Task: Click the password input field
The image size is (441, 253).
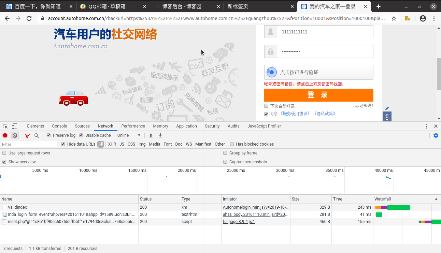Action: [319, 51]
